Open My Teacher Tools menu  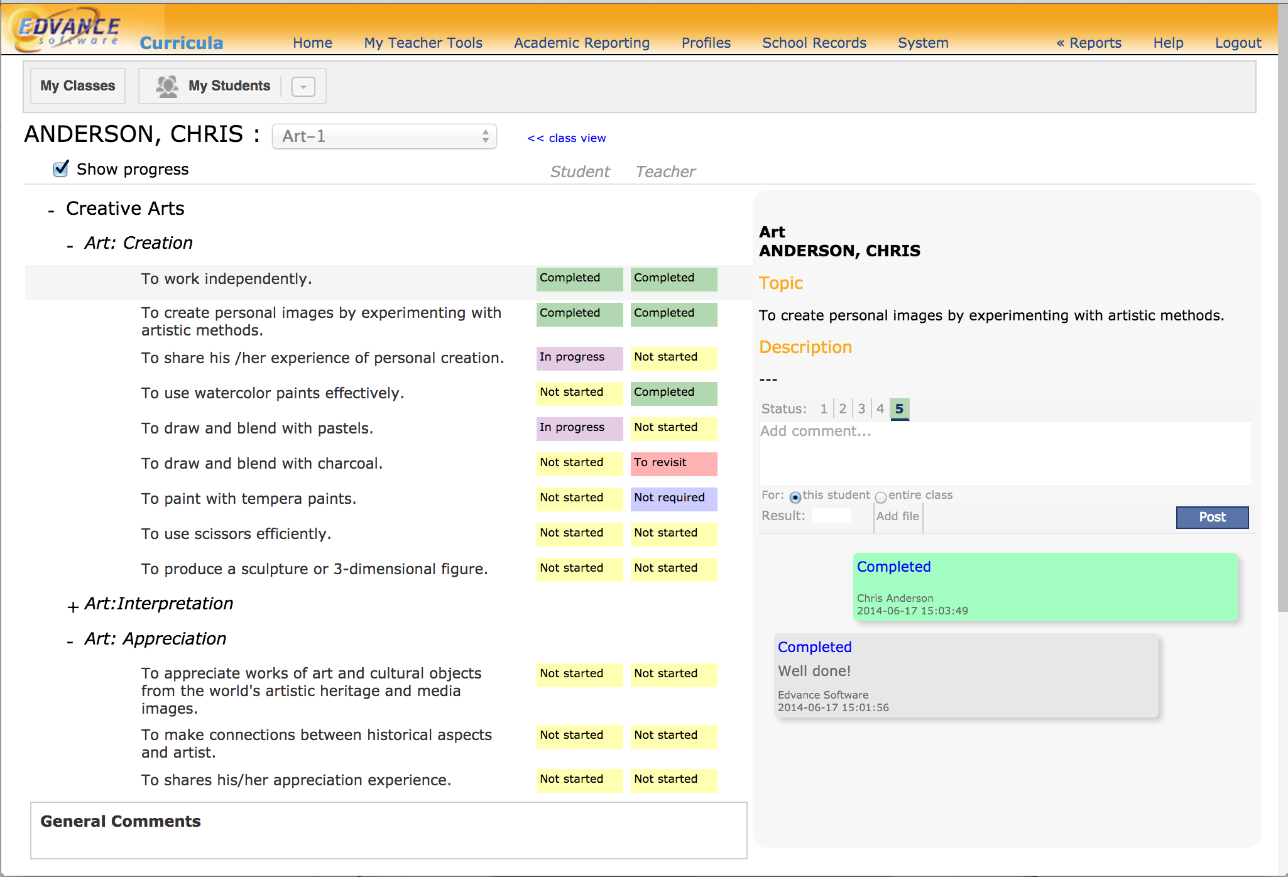click(x=423, y=43)
